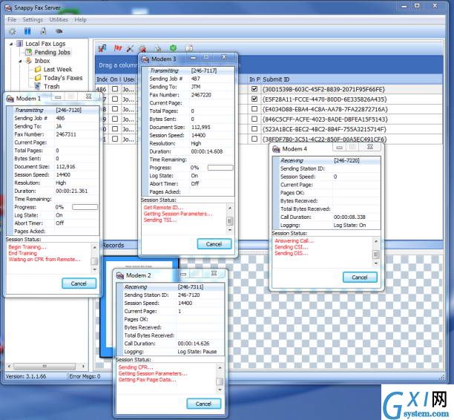The width and height of the screenshot is (454, 420).
Task: Click the blue pause server icon
Action: pos(27,31)
